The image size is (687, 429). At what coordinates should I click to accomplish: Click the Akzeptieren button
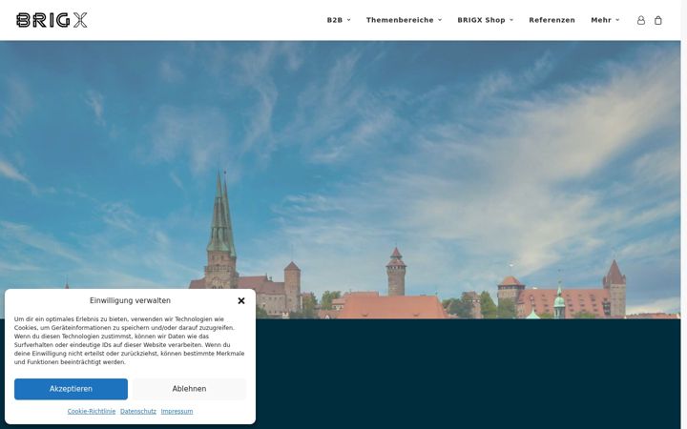[x=71, y=389]
